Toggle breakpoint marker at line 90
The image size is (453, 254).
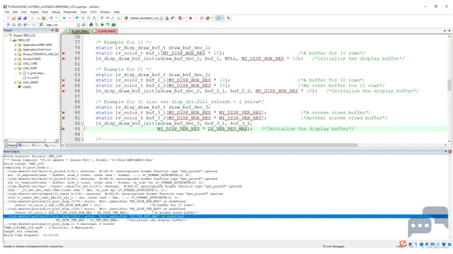63,112
